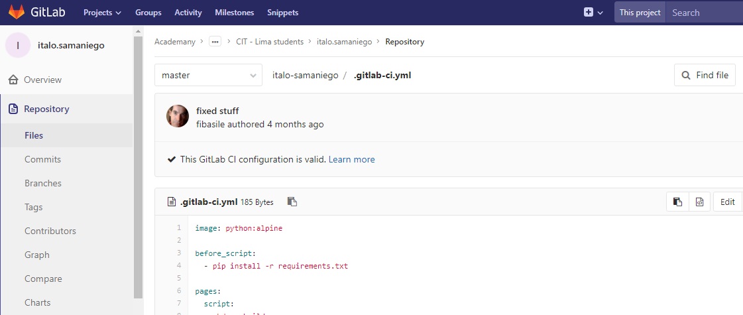The width and height of the screenshot is (743, 315).
Task: Copy file path icon beside 185 Bytes
Action: 292,202
